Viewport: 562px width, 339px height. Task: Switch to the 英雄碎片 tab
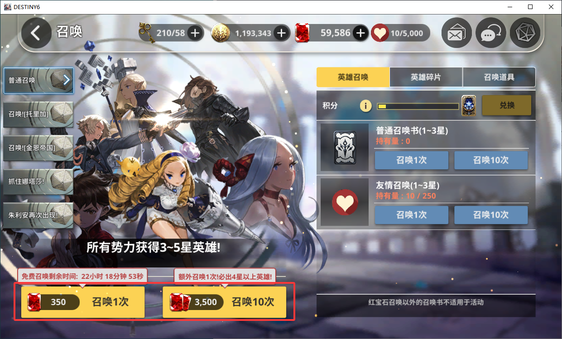point(426,77)
